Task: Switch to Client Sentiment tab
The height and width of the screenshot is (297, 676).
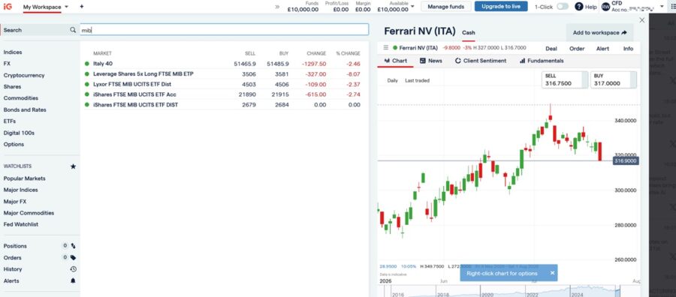Action: tap(480, 61)
